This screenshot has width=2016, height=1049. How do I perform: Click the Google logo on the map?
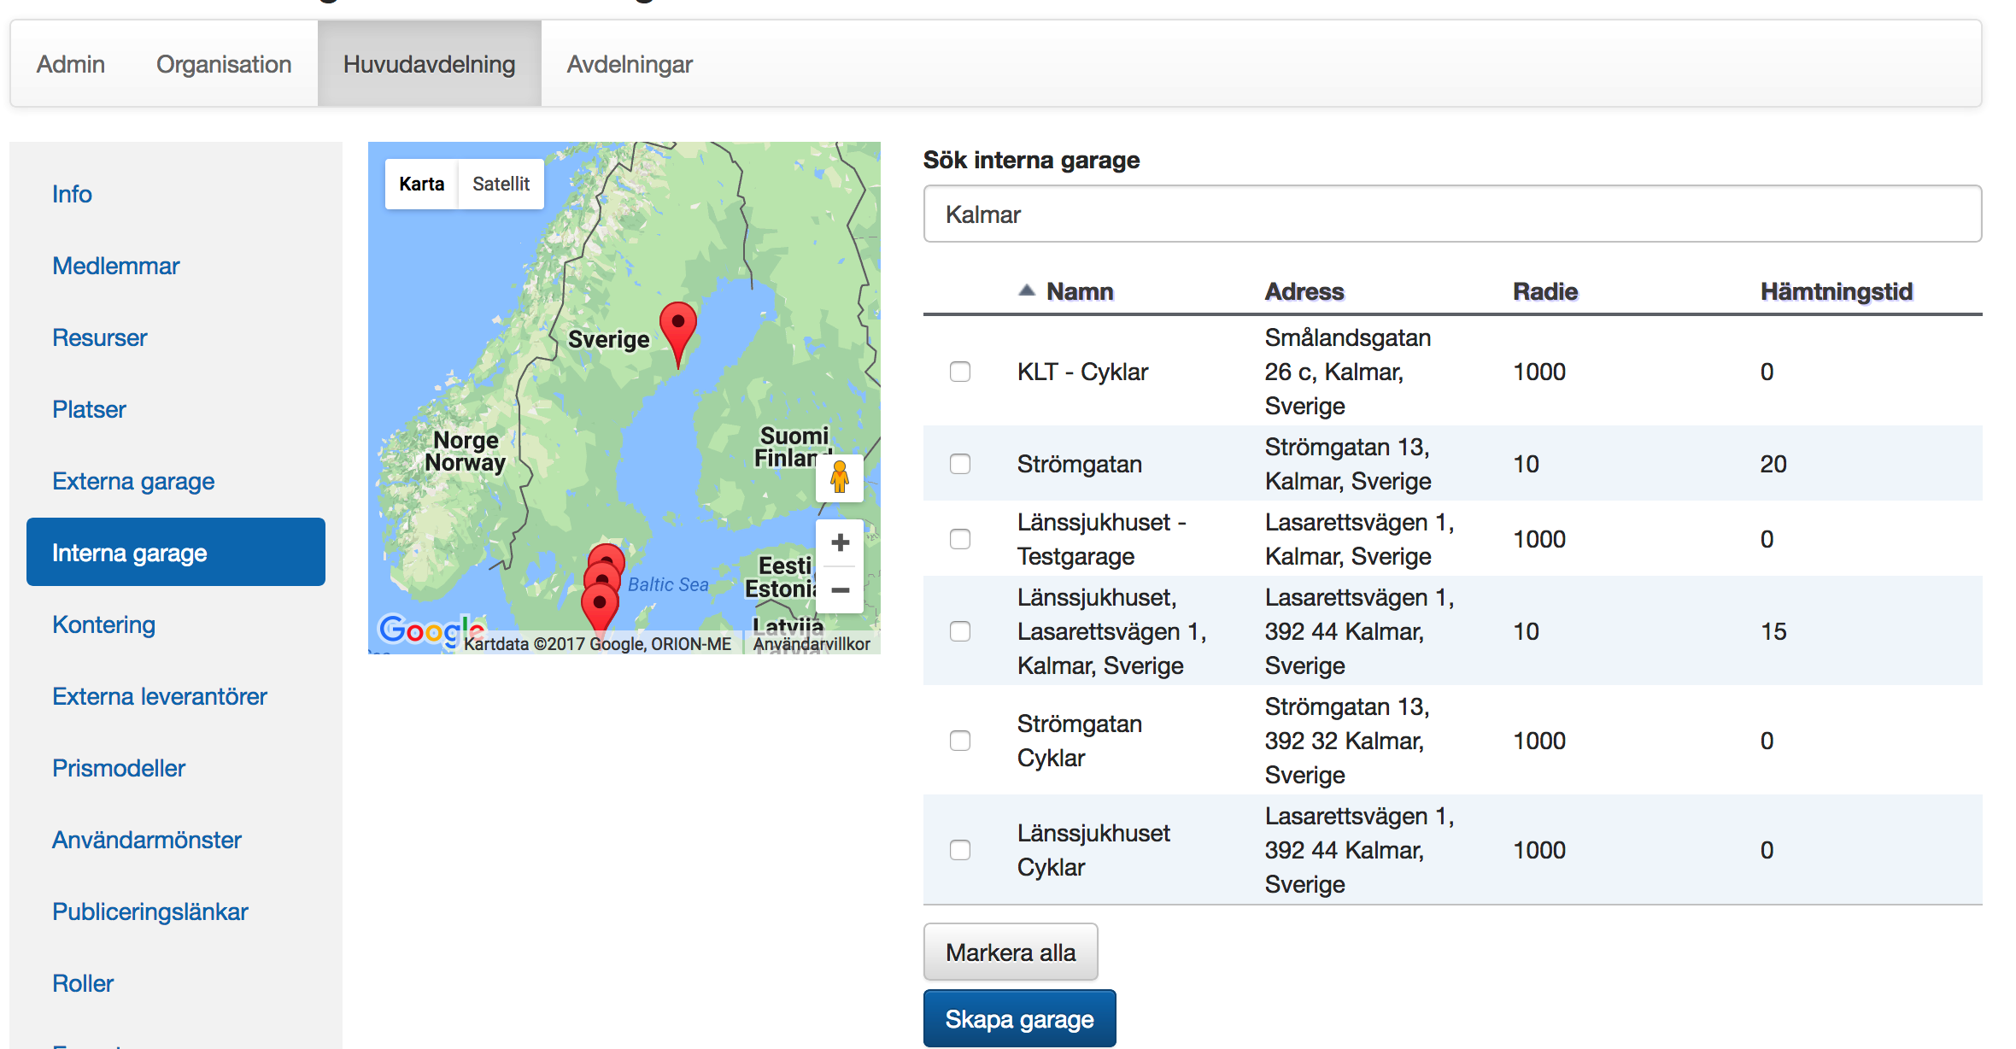pyautogui.click(x=425, y=631)
